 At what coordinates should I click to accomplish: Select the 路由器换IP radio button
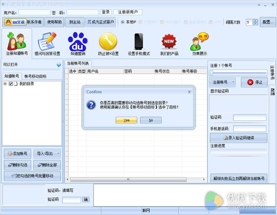tap(186, 22)
